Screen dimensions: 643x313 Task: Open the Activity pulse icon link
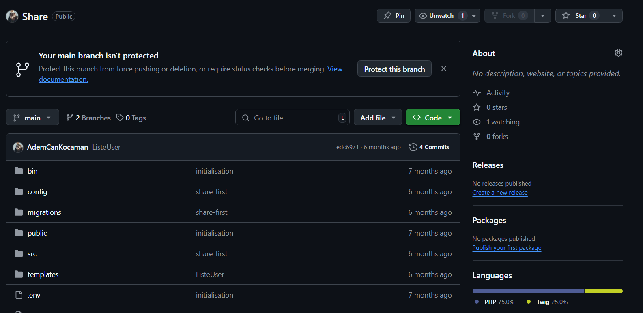pyautogui.click(x=477, y=93)
